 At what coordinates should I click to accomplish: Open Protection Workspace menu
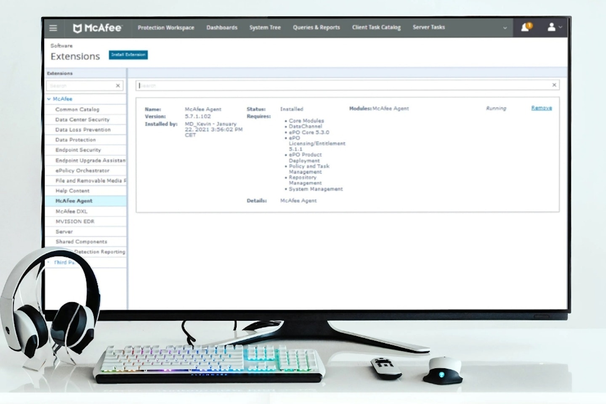point(166,27)
